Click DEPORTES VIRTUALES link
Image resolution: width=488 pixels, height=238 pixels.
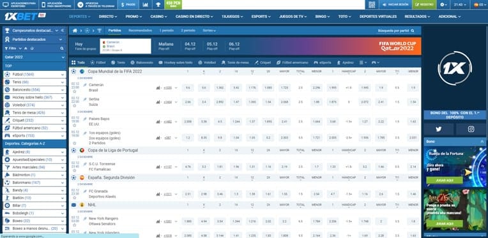tap(378, 17)
